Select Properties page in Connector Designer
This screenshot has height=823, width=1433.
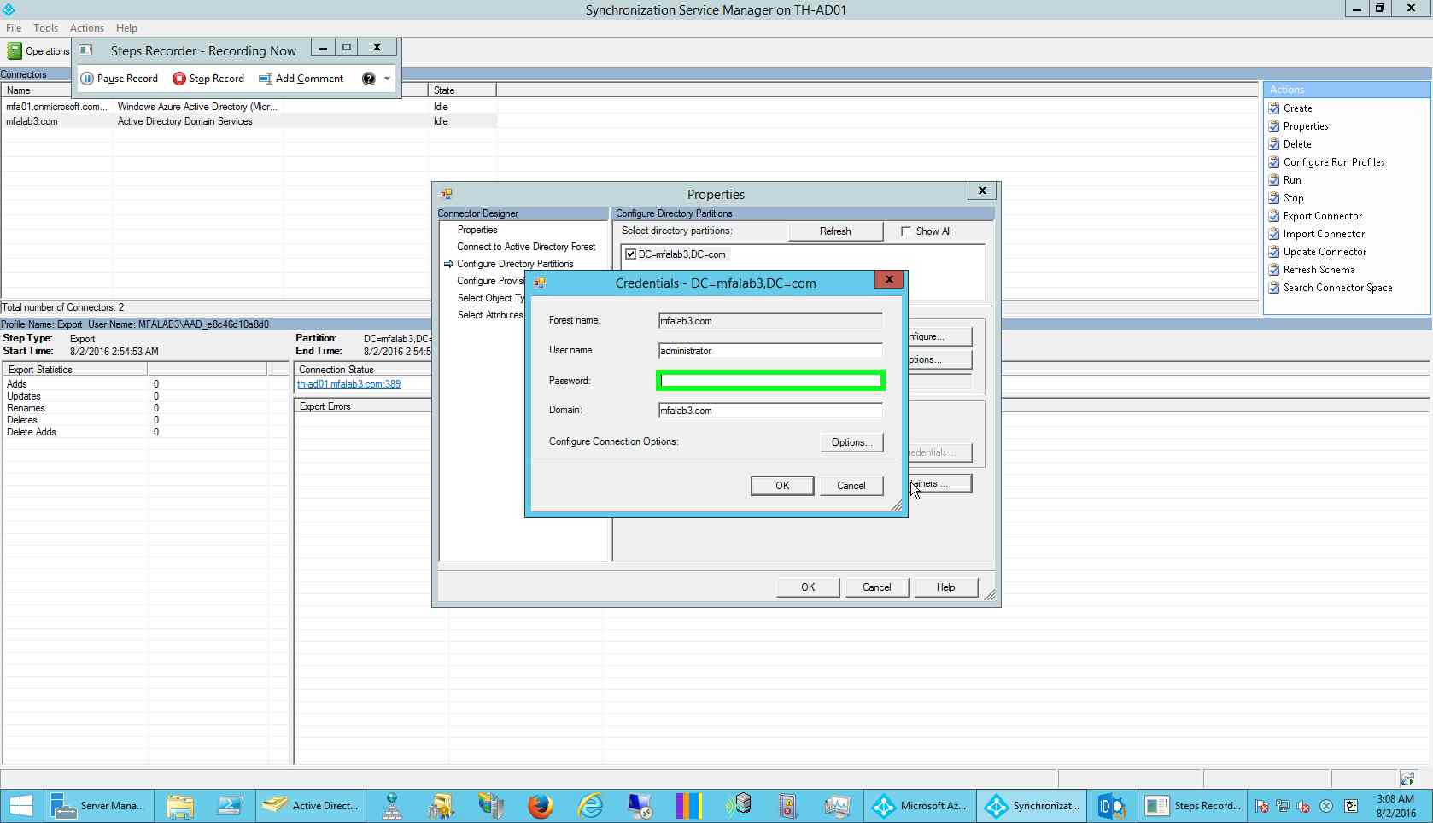point(477,230)
